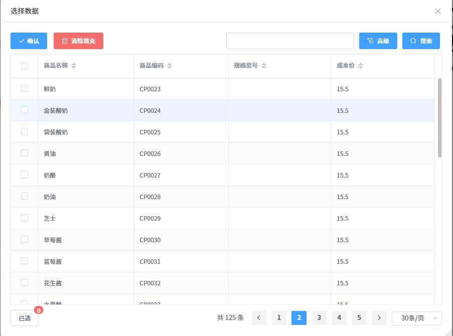Screen dimensions: 453x336
Task: Click the 成本价 column header label
Action: click(346, 66)
